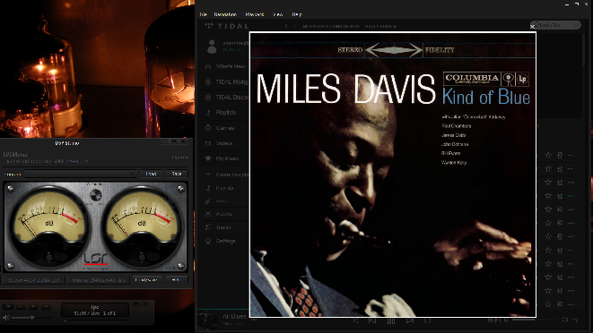593x333 pixels.
Task: Open Tracks under My Music
Action: 223,227
